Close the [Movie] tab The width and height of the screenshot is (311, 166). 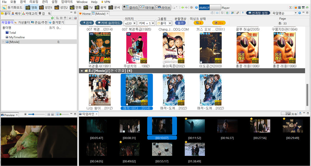(108, 14)
